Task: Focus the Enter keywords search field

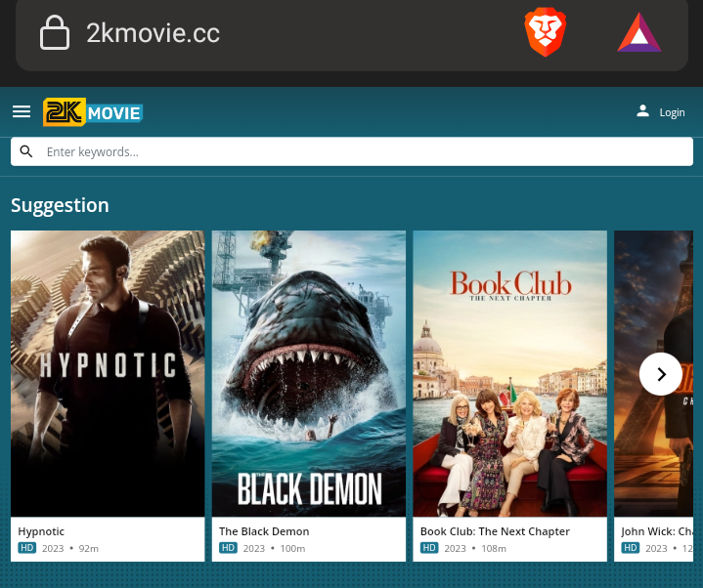Action: click(x=362, y=151)
